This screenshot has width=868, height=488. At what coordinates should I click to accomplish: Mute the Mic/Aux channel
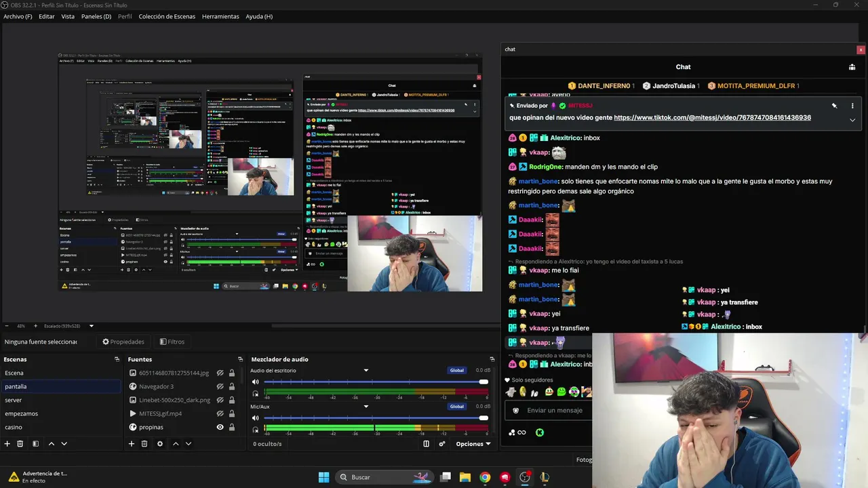[256, 418]
